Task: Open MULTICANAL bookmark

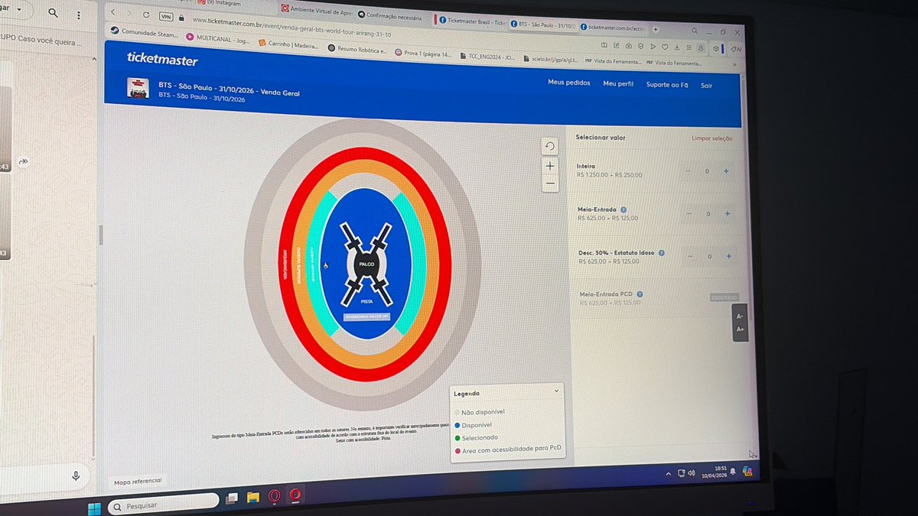Action: pyautogui.click(x=218, y=38)
